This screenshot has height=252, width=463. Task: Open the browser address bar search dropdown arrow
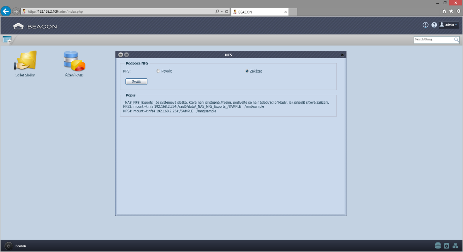tap(221, 12)
